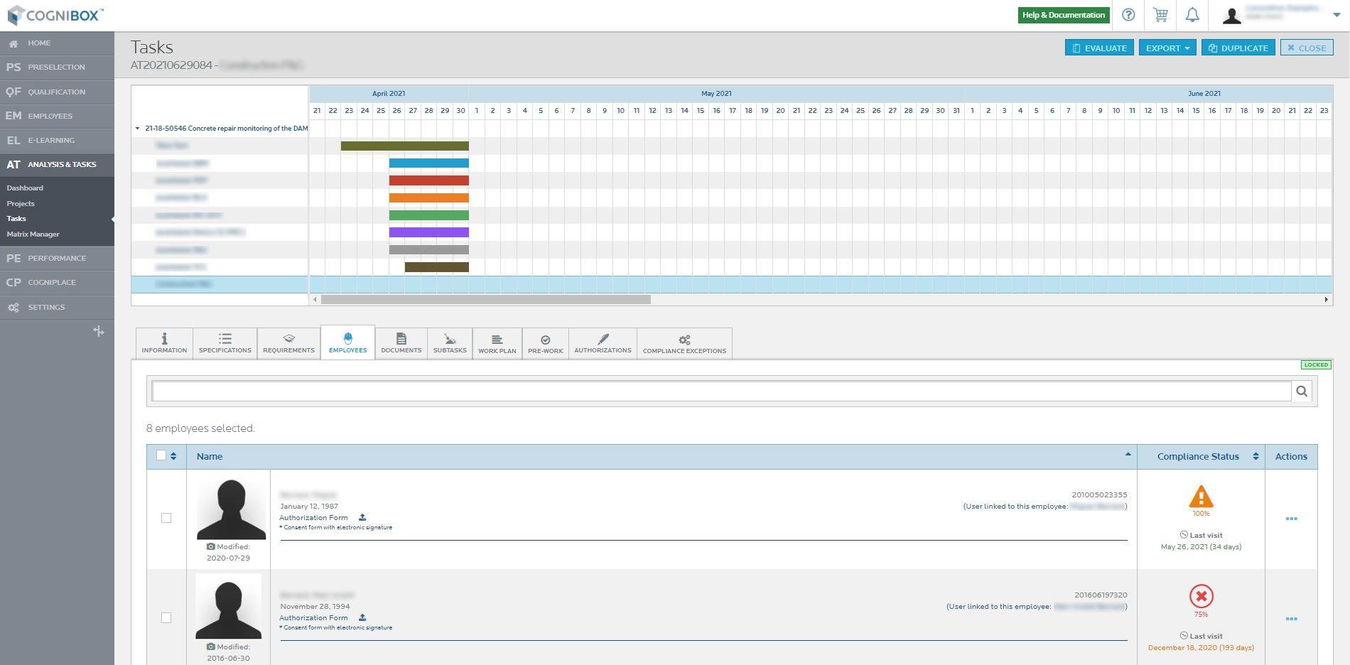The image size is (1350, 665).
Task: Open the Pre-Work tab
Action: (546, 343)
